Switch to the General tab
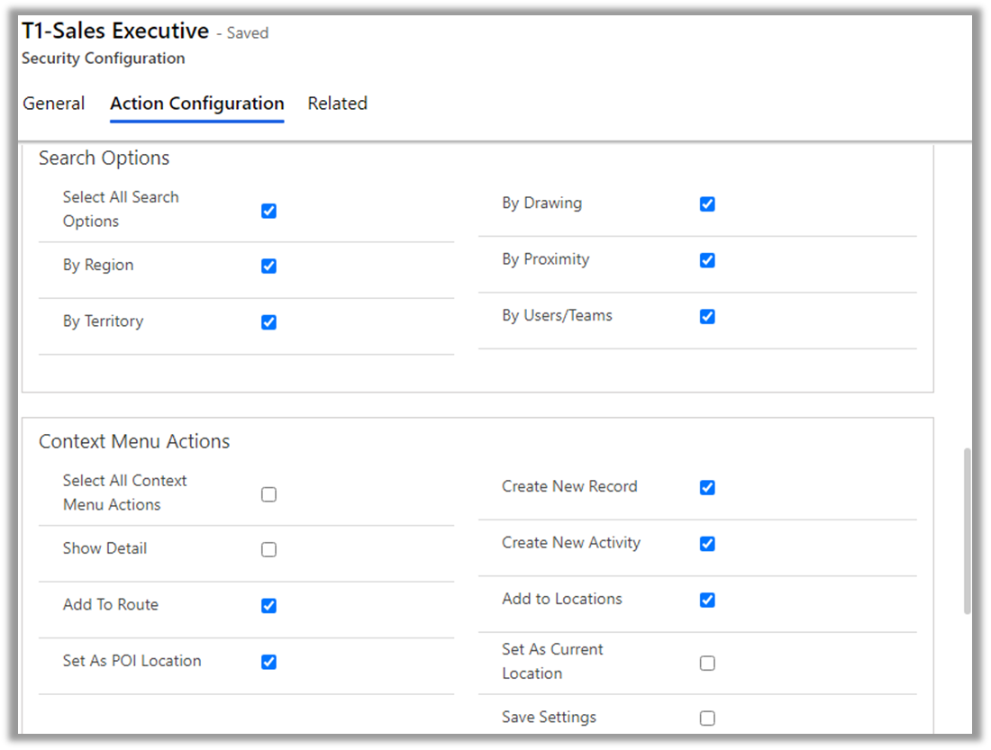The image size is (991, 750). tap(54, 104)
